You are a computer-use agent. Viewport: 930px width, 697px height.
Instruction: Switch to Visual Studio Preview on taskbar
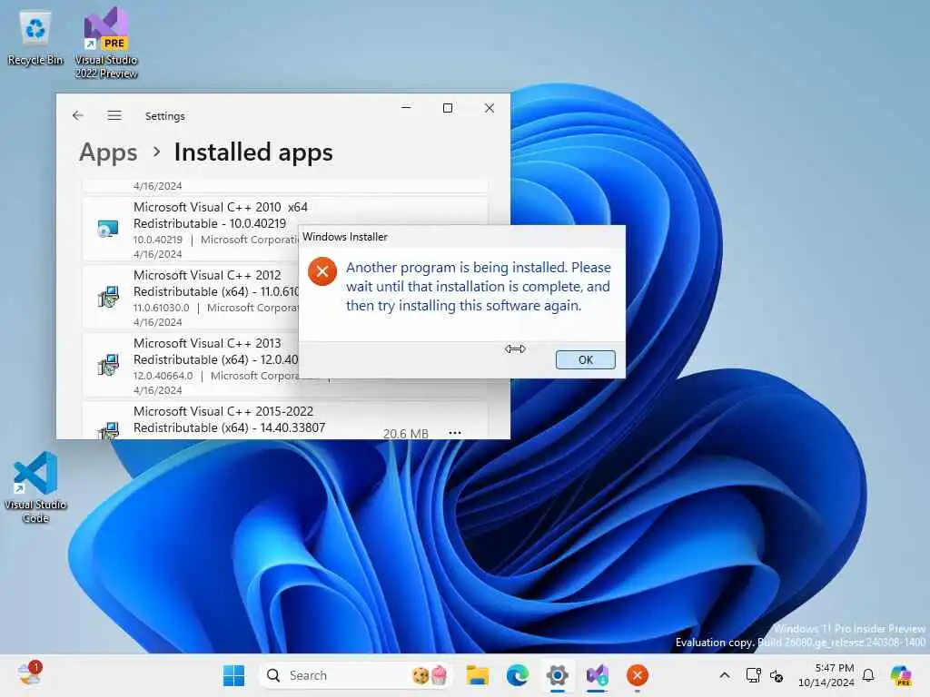(598, 675)
